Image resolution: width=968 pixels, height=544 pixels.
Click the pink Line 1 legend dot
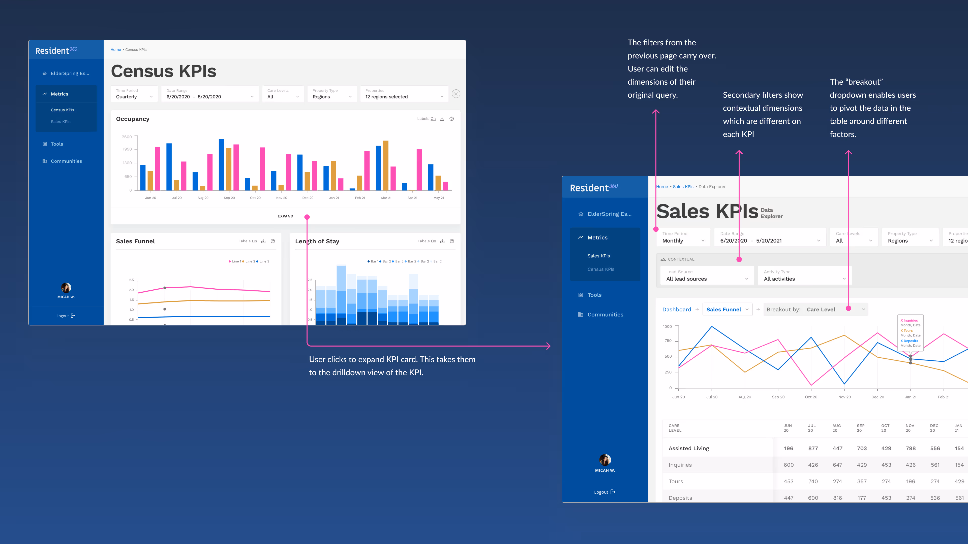pyautogui.click(x=230, y=261)
